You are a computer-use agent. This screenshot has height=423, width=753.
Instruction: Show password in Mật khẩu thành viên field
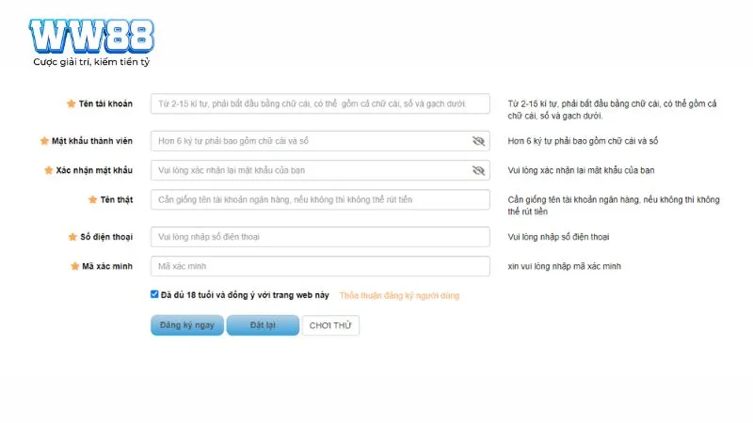[478, 141]
